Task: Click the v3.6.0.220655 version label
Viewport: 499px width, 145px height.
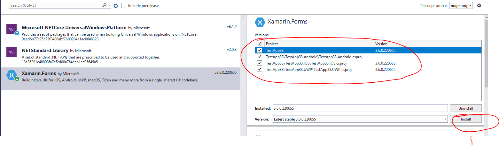Action: (x=225, y=72)
